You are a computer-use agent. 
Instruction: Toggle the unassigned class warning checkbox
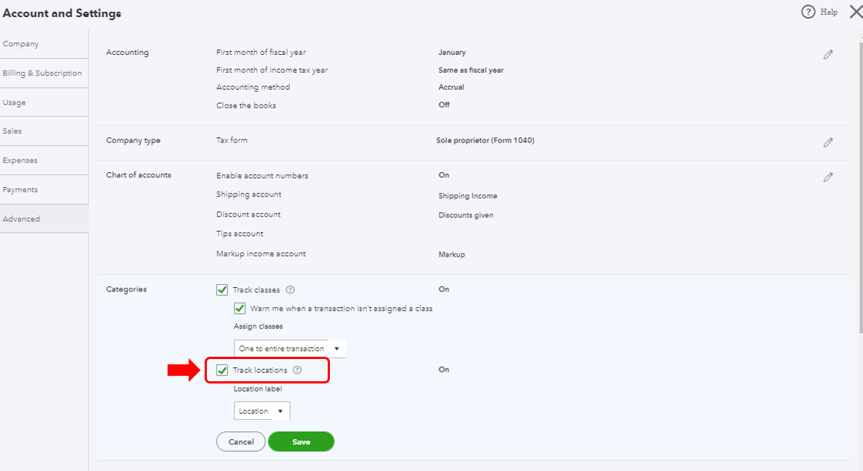pyautogui.click(x=240, y=309)
